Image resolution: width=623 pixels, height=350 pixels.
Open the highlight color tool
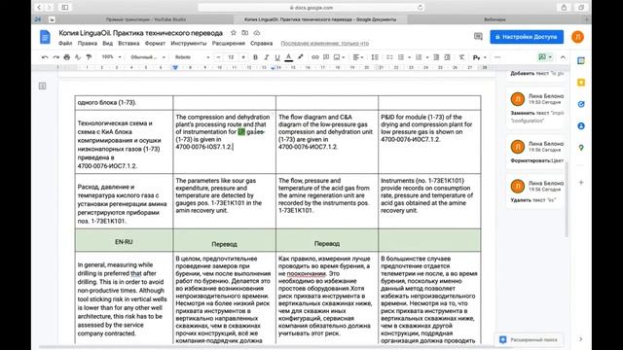point(301,57)
